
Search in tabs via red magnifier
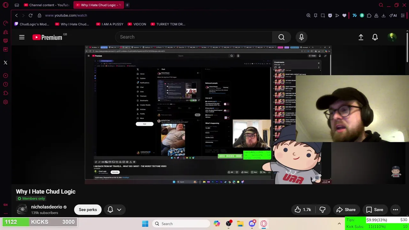[381, 5]
